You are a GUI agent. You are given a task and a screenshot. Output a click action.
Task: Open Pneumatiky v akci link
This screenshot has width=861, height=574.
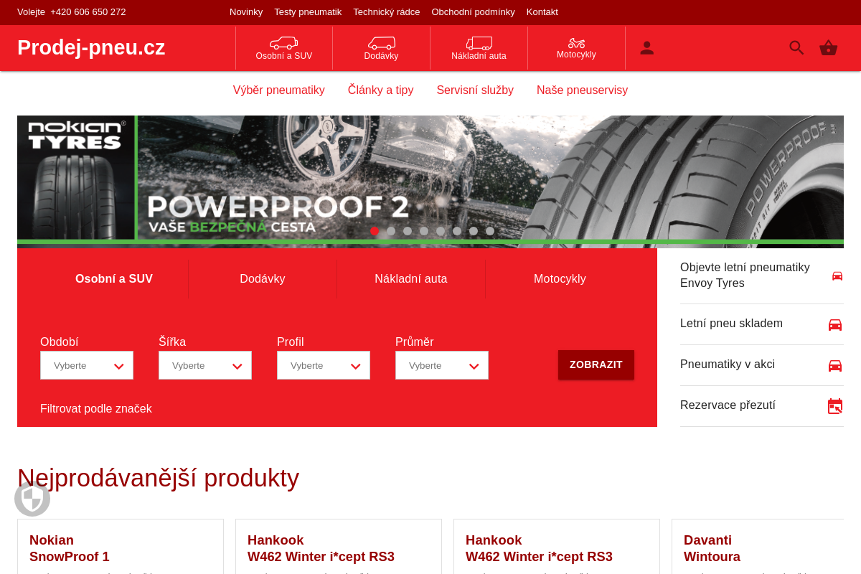pyautogui.click(x=728, y=364)
